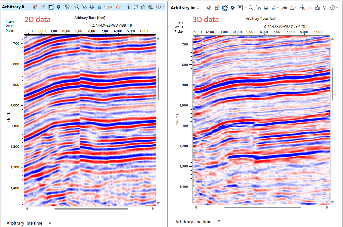Expand the chevron next to the compass icon in 3D toolbar

336,7
